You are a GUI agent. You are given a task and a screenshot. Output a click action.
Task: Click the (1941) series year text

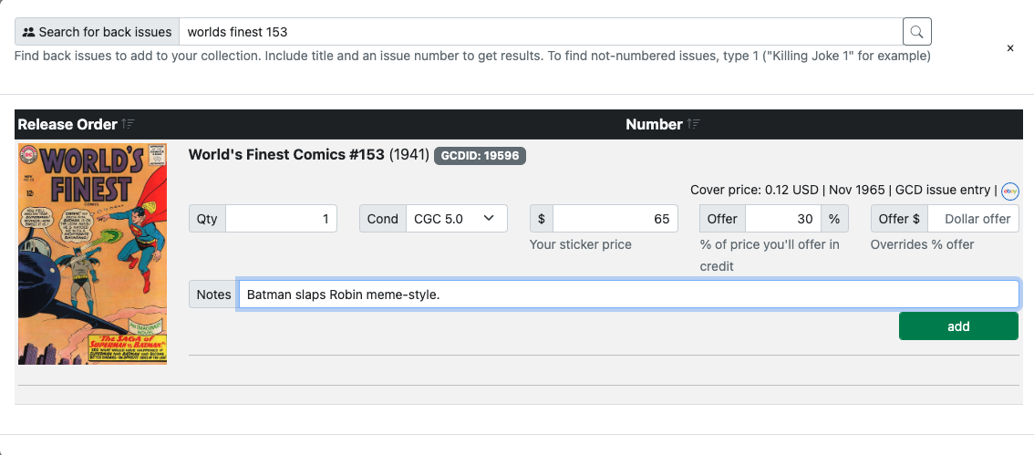click(408, 155)
